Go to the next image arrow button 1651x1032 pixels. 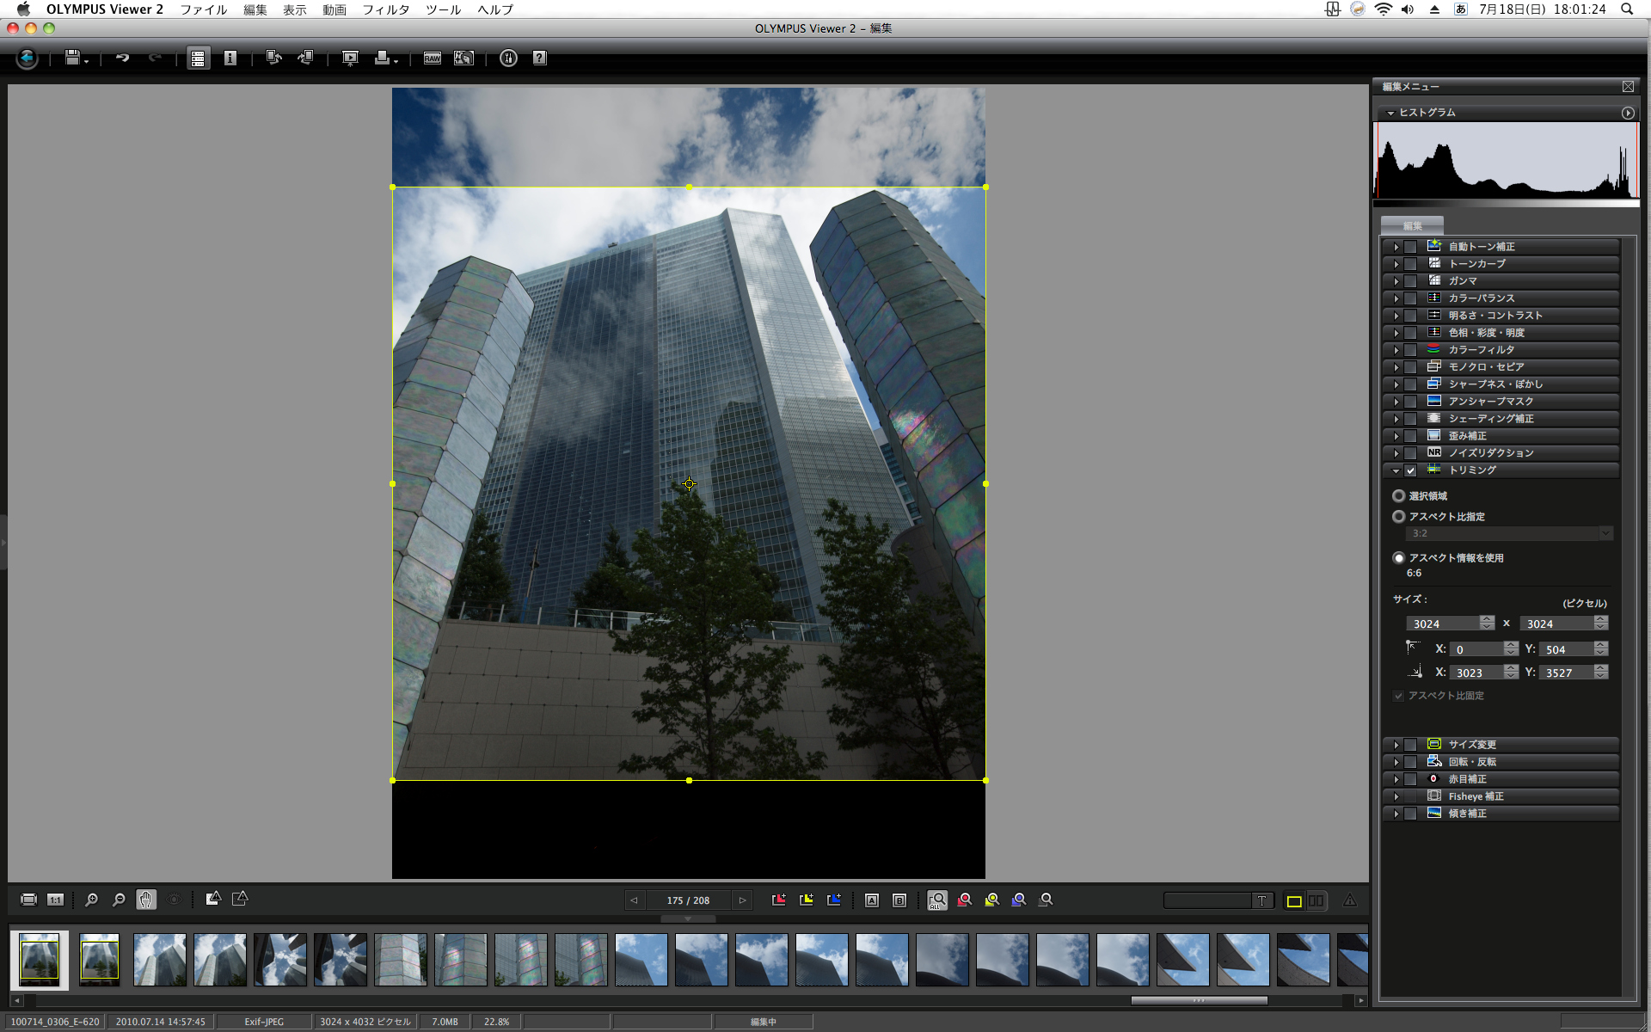pyautogui.click(x=742, y=900)
